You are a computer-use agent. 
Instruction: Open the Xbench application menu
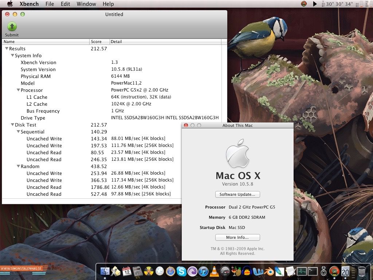click(29, 4)
